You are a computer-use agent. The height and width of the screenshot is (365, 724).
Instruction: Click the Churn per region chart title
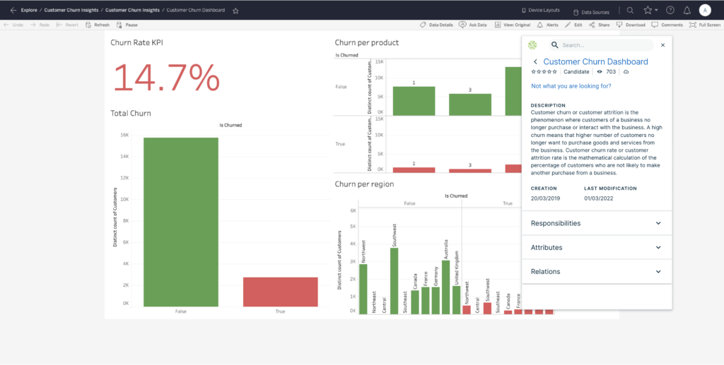pyautogui.click(x=364, y=184)
